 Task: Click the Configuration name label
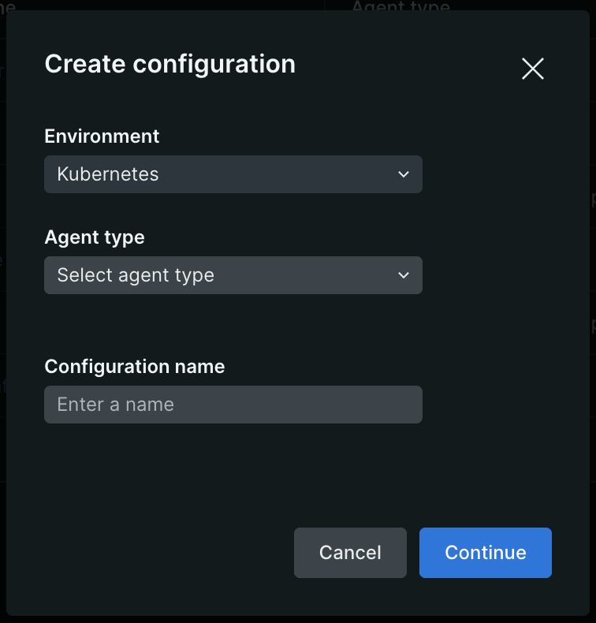point(134,367)
